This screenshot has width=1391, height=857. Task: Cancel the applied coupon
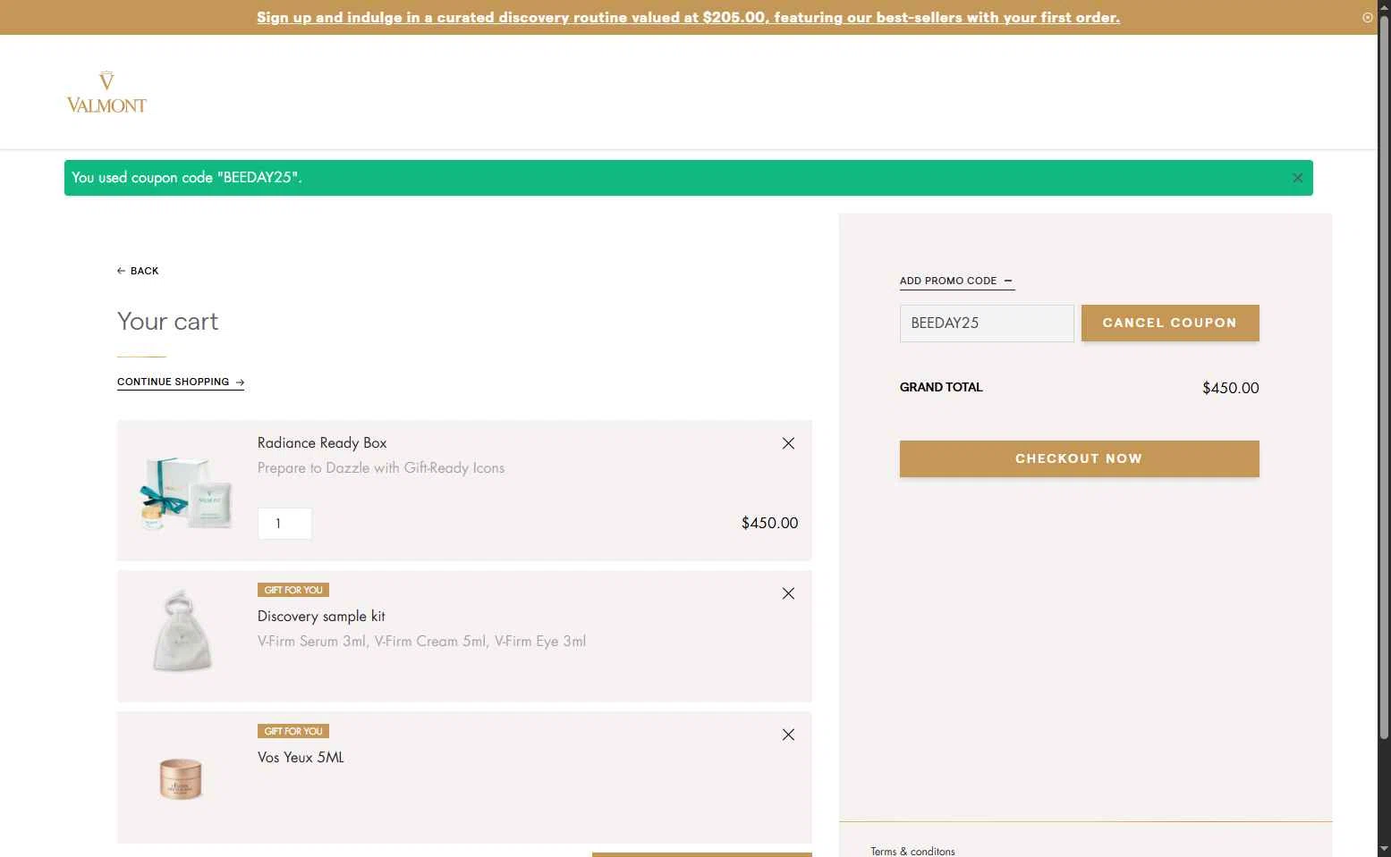pyautogui.click(x=1170, y=323)
